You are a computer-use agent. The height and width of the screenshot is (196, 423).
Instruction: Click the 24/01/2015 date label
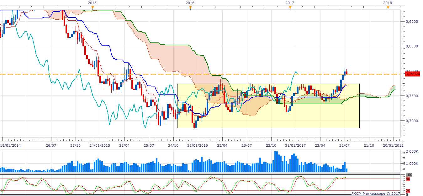[x=100, y=145]
